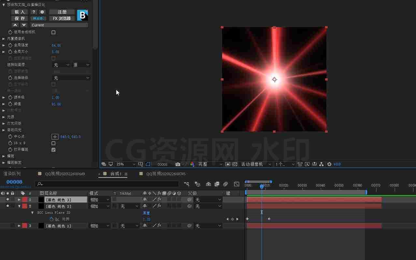Click the center point crosshair picker
The width and height of the screenshot is (416, 260).
click(55, 137)
